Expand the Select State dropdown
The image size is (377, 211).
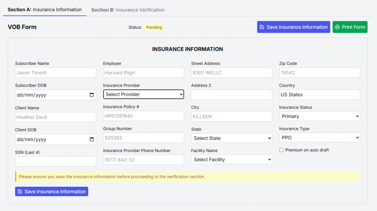pos(231,138)
